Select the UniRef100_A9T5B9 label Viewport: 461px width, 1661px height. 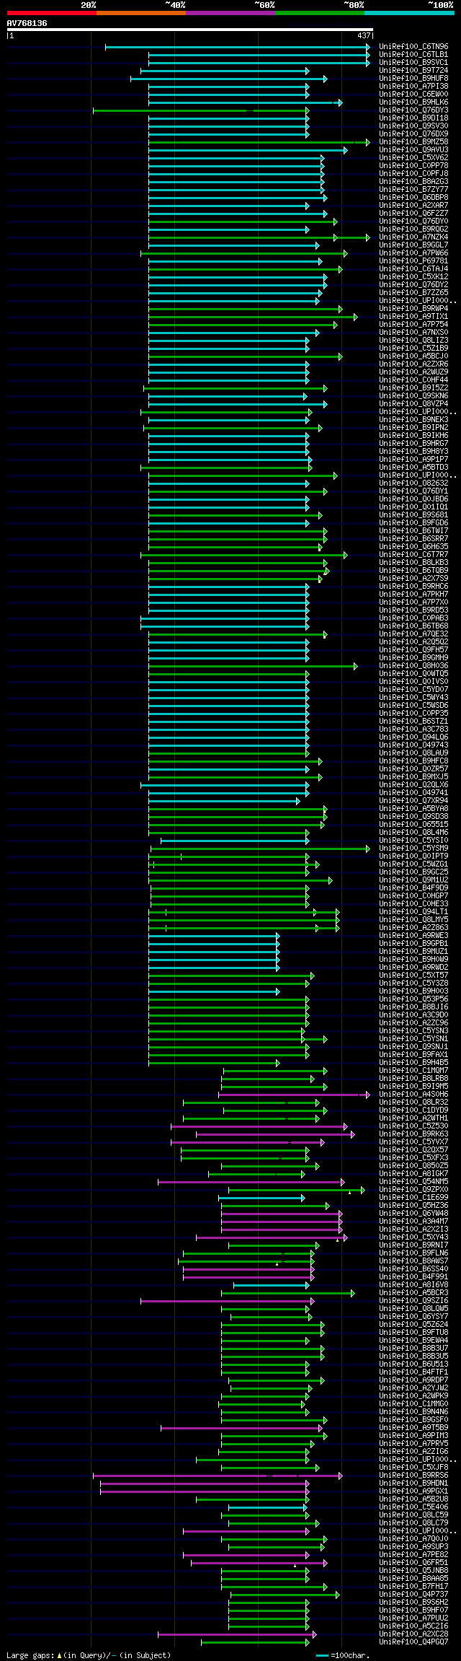click(413, 1428)
